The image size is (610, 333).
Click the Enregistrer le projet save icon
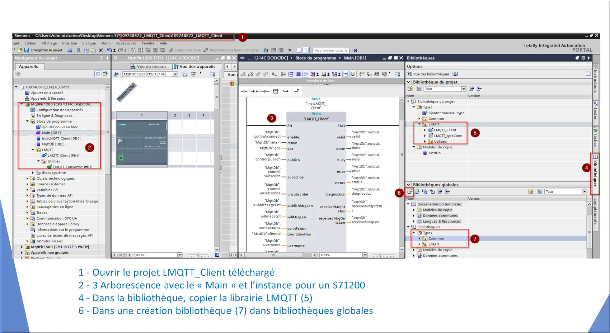(27, 50)
